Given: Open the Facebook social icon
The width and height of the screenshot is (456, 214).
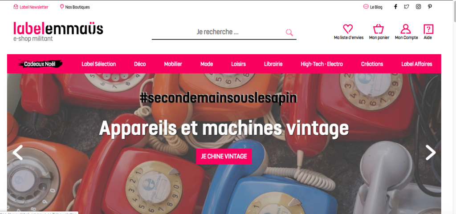Looking at the screenshot, I should (x=395, y=7).
